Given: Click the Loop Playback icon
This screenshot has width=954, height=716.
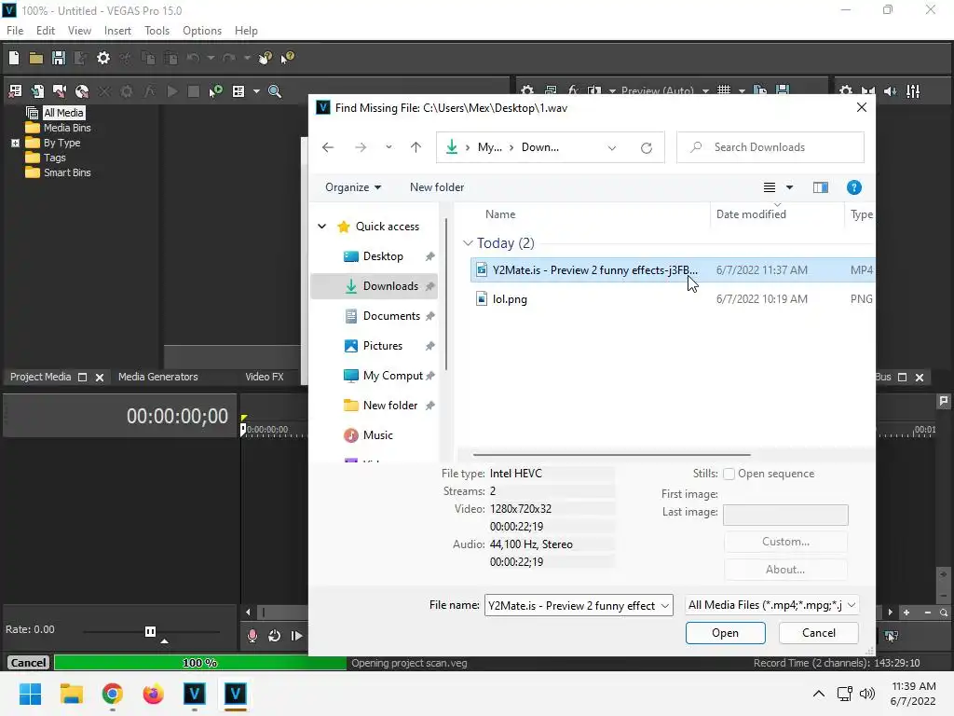Looking at the screenshot, I should point(275,636).
